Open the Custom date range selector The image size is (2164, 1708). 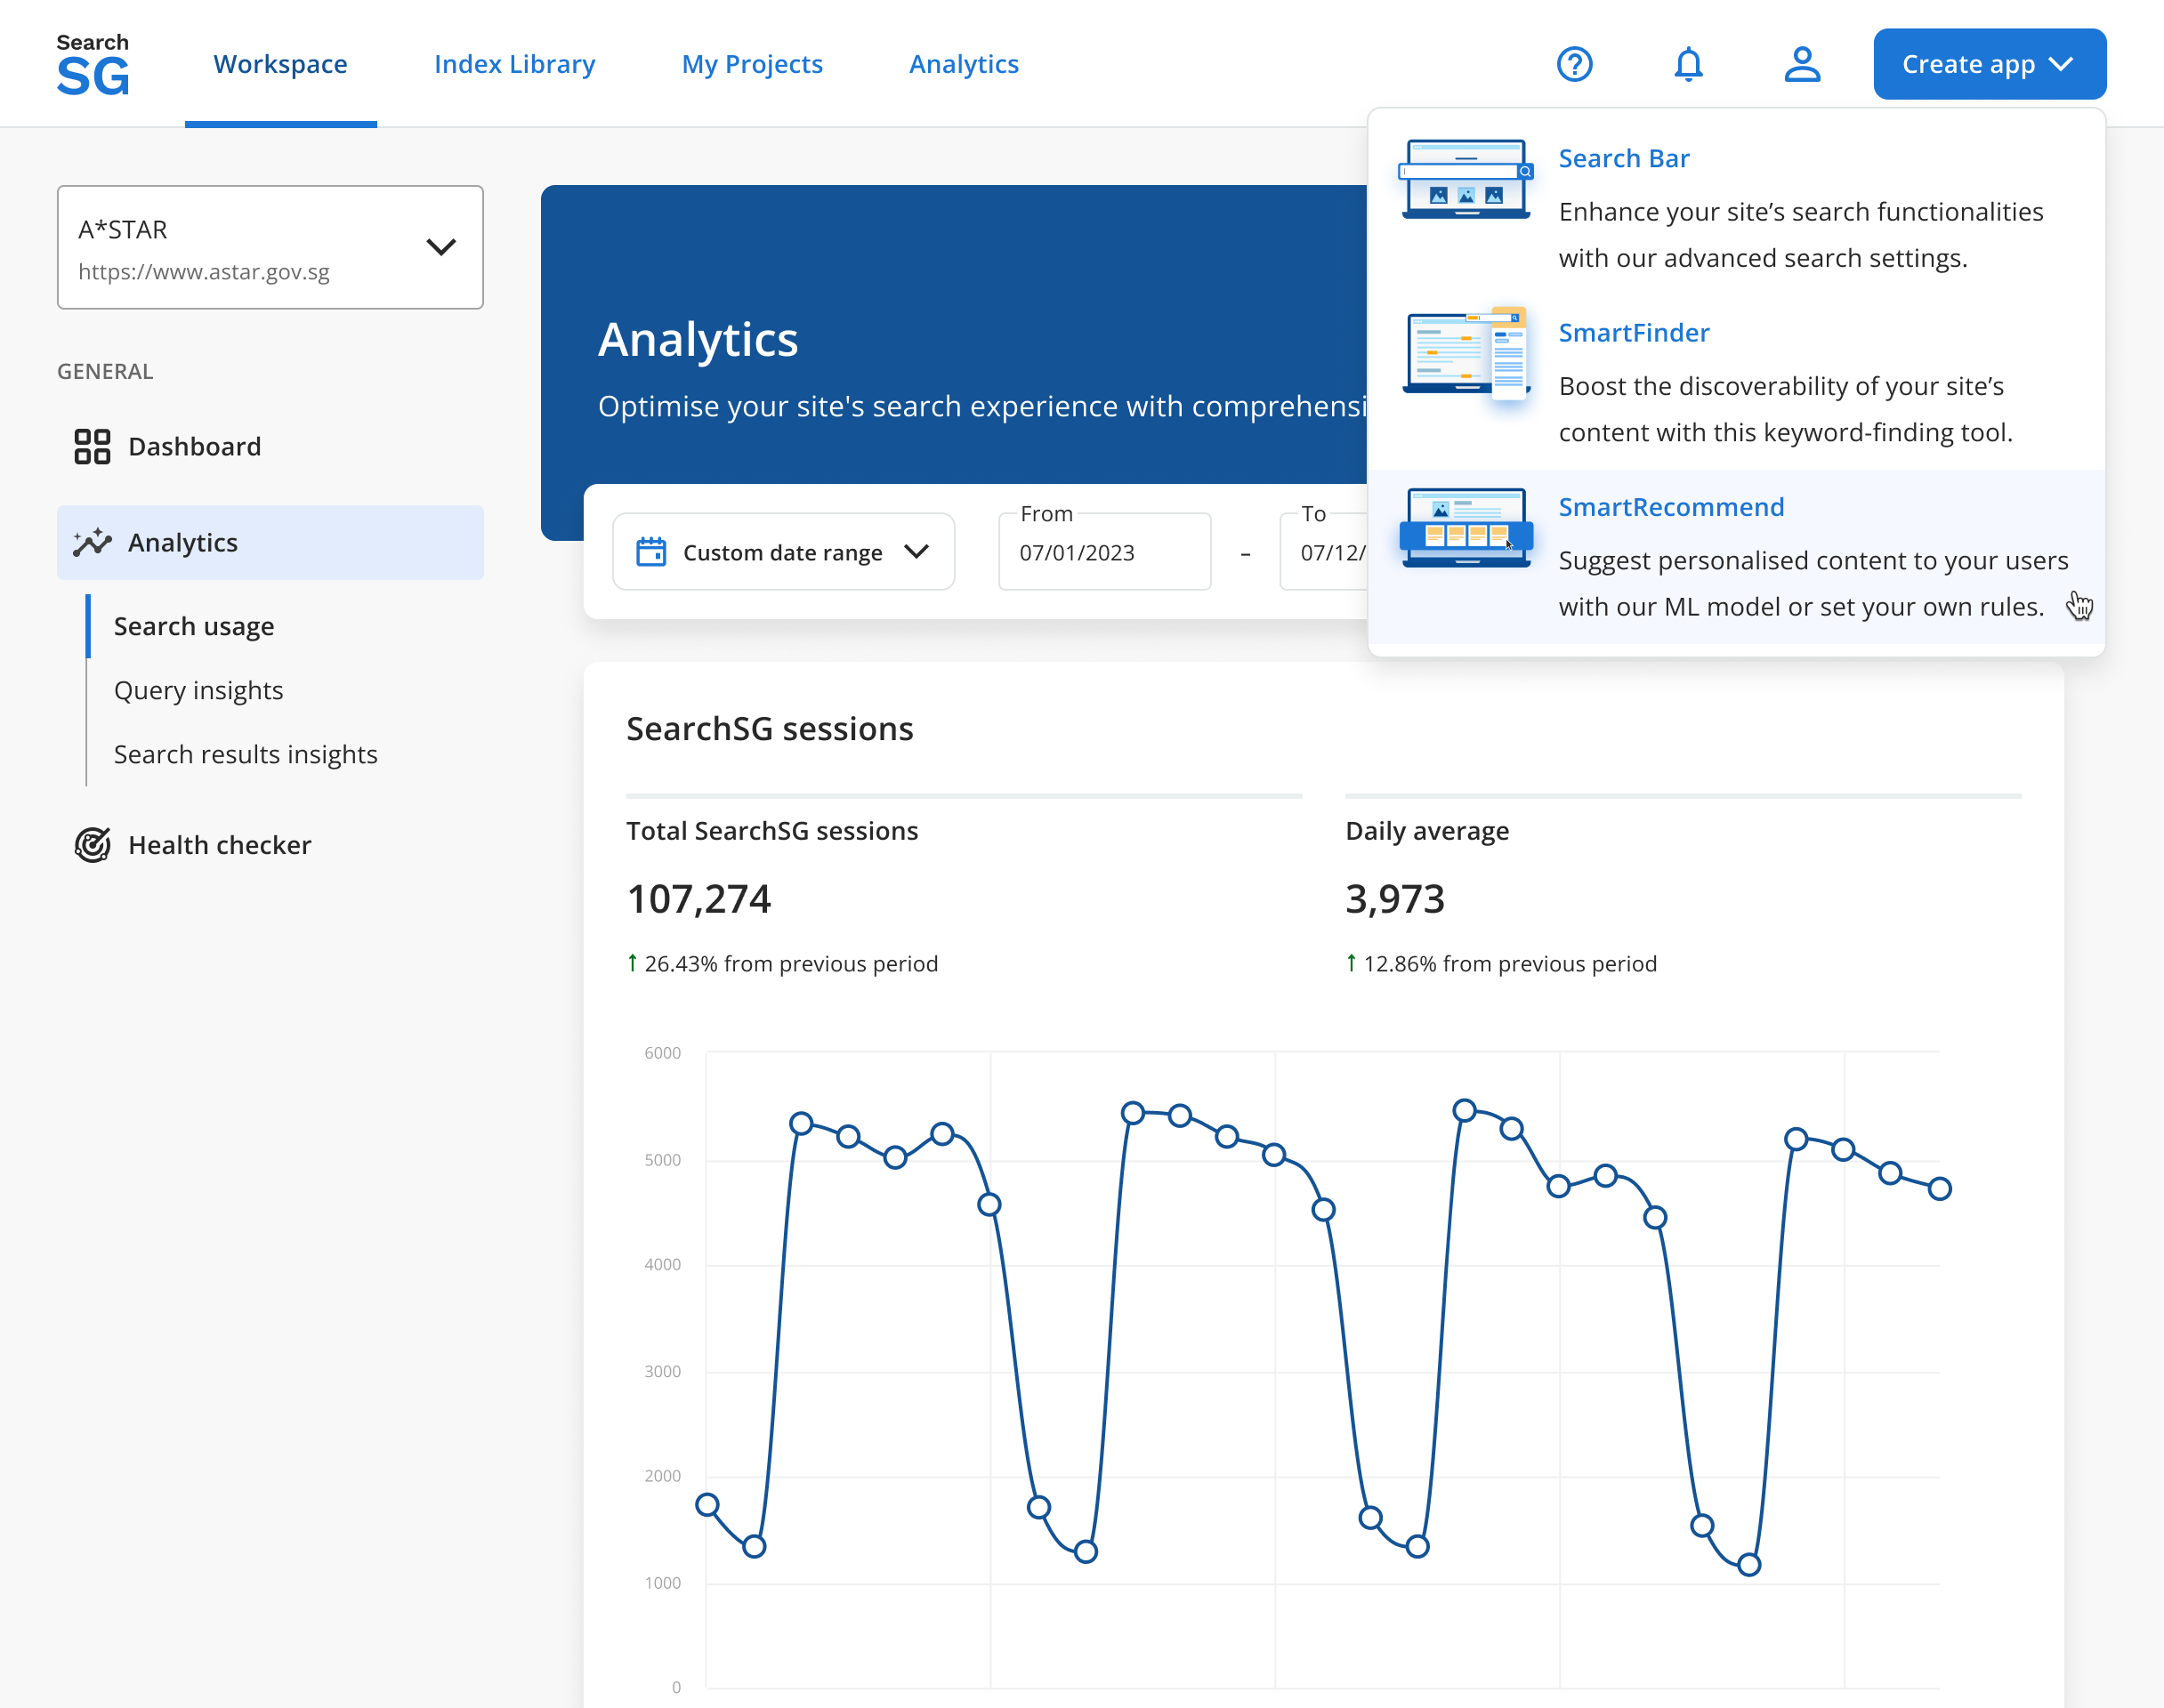(x=783, y=551)
